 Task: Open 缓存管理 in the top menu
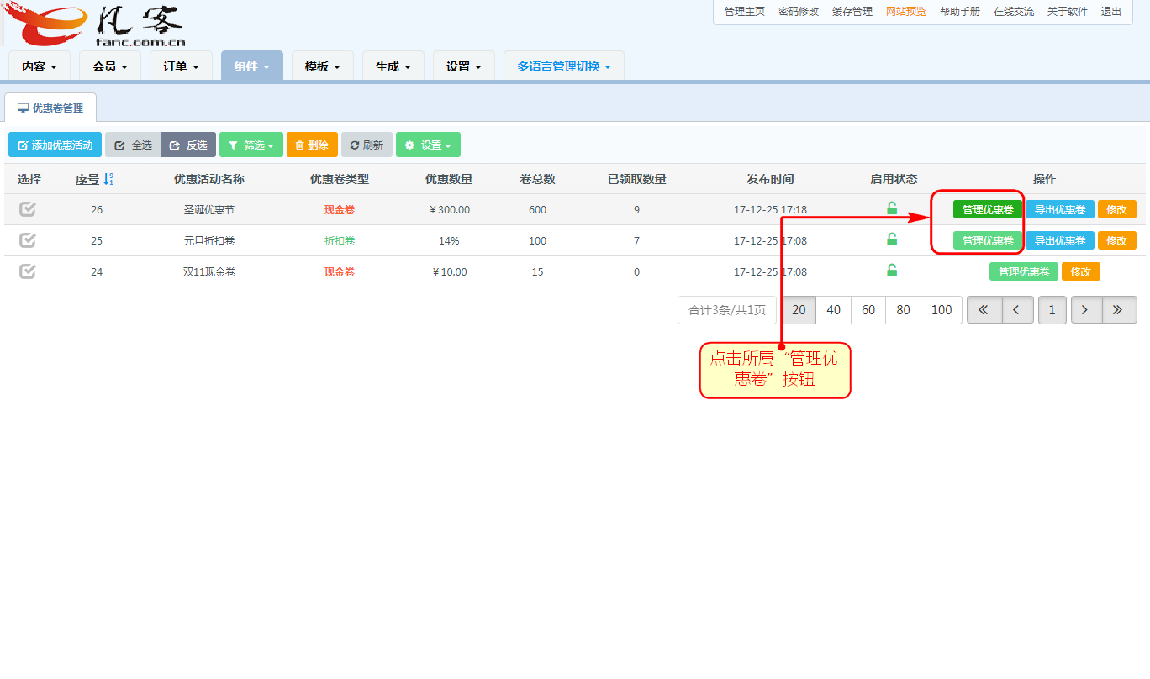coord(852,12)
